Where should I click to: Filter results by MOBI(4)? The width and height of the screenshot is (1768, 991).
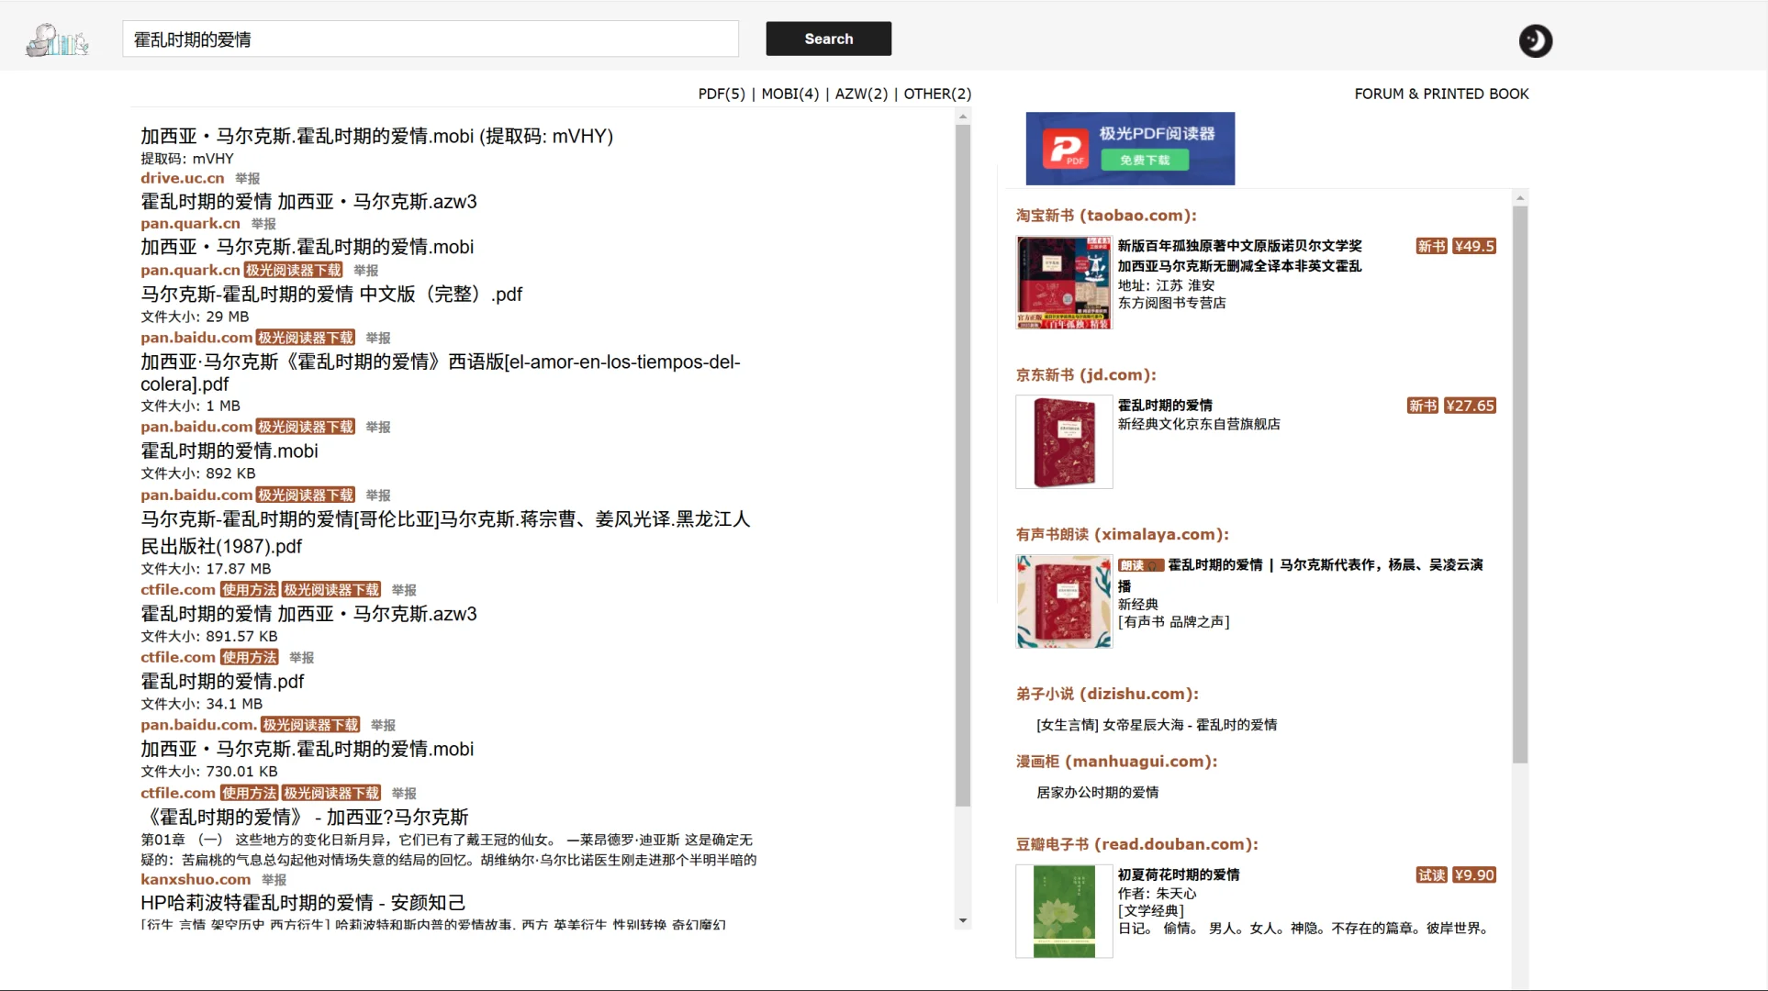click(x=789, y=94)
